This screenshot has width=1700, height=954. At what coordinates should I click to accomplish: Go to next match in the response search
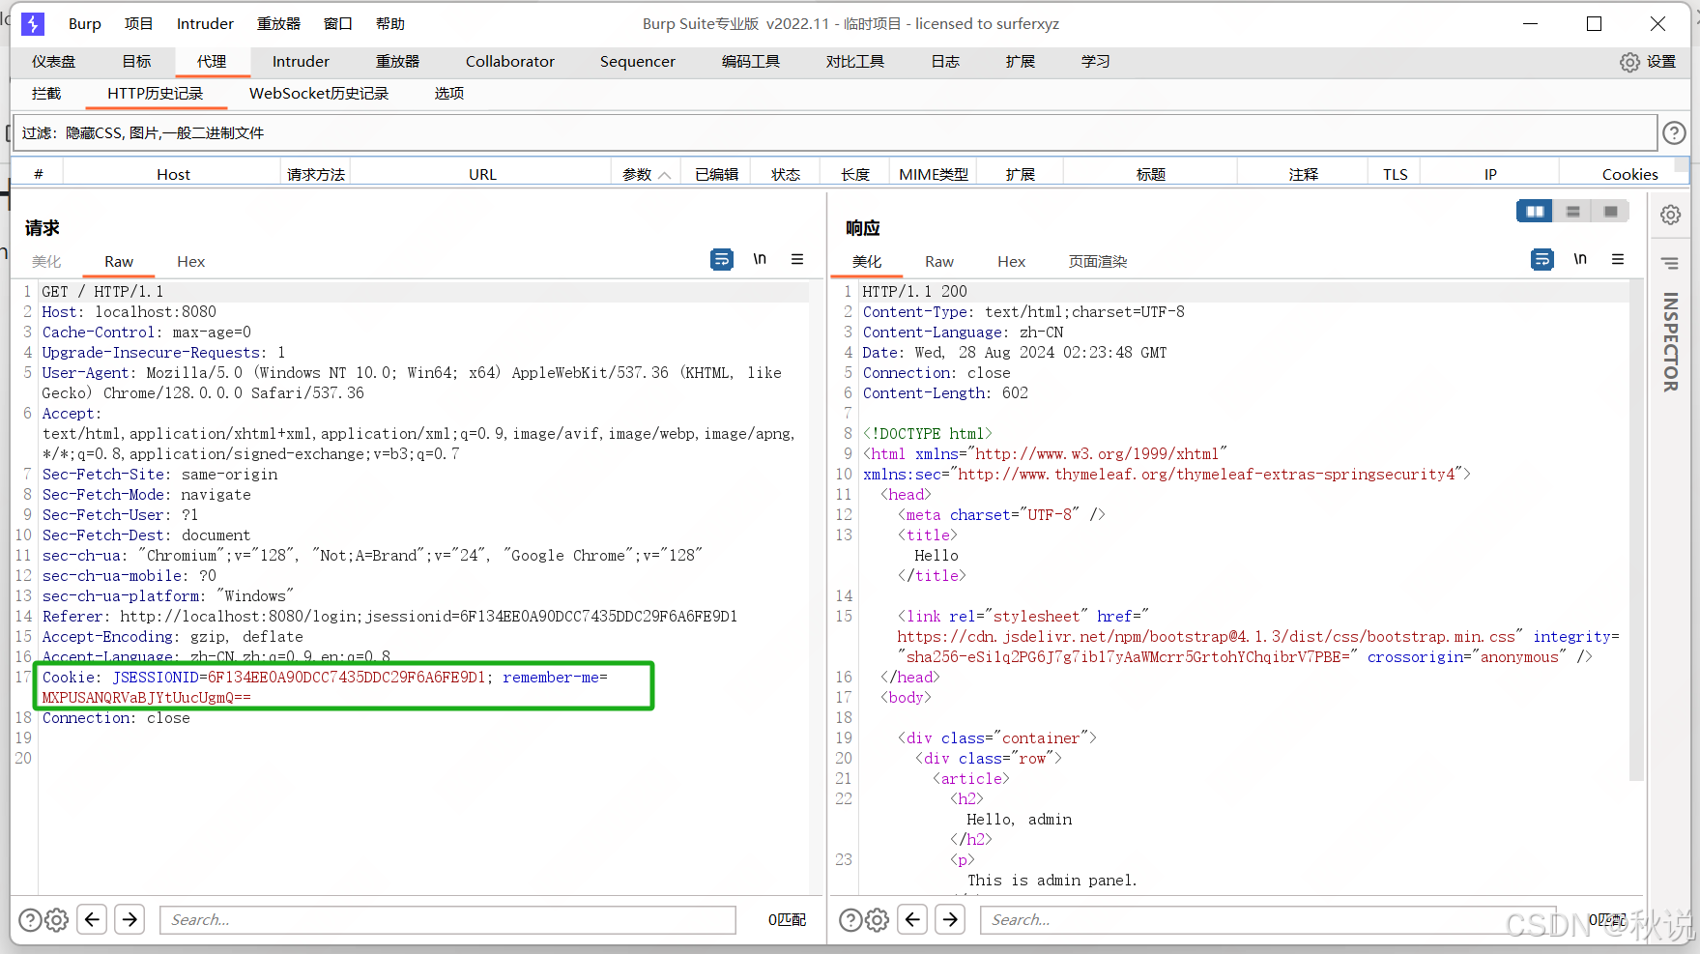pyautogui.click(x=950, y=918)
